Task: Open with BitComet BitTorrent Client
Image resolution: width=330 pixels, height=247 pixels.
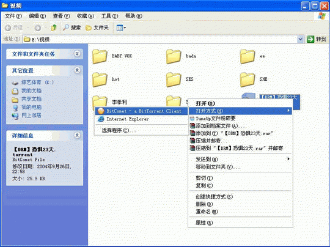Action: [141, 111]
